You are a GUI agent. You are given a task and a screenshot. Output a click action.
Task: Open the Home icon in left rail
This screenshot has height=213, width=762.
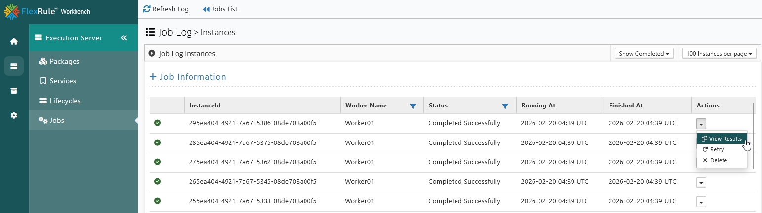14,41
